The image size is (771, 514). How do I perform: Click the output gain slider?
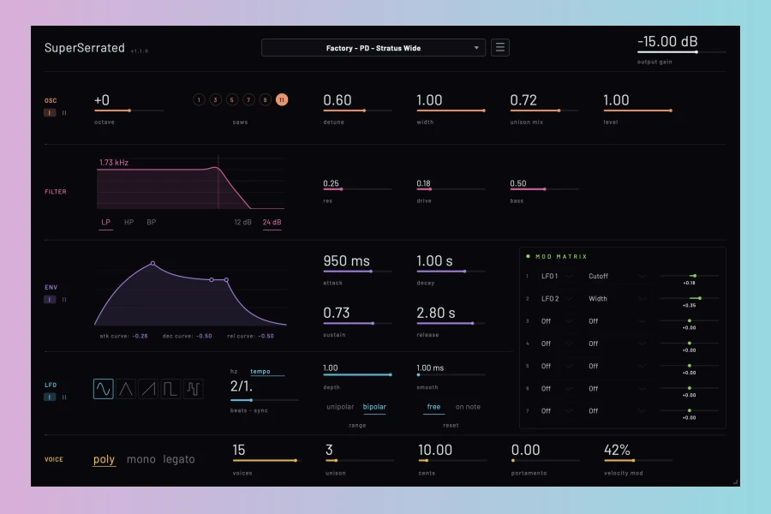682,51
